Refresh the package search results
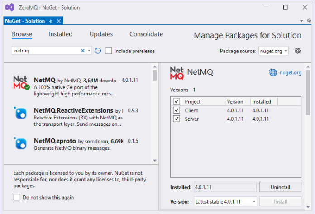The height and width of the screenshot is (214, 315). point(98,51)
